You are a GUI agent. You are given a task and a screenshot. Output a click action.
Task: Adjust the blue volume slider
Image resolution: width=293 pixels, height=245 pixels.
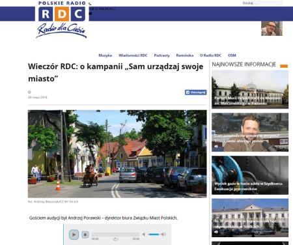click(154, 235)
